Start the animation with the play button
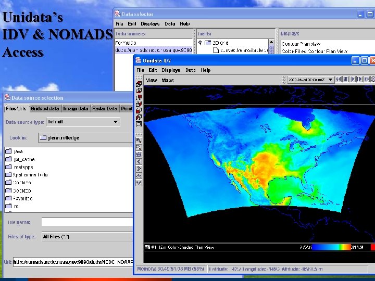The image size is (375, 281). point(353,79)
